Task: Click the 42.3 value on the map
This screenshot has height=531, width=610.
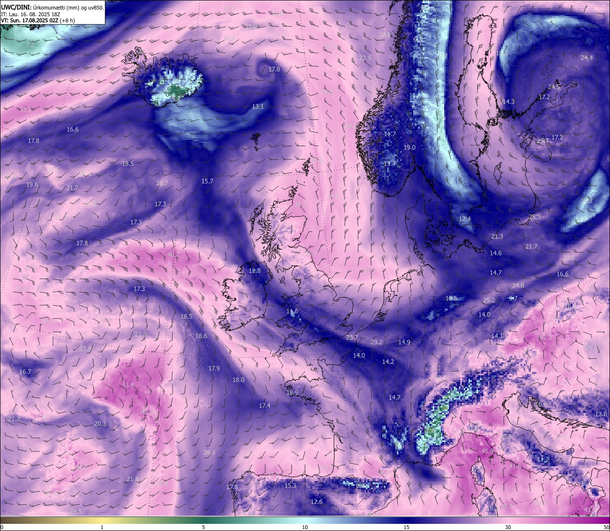Action: [545, 338]
